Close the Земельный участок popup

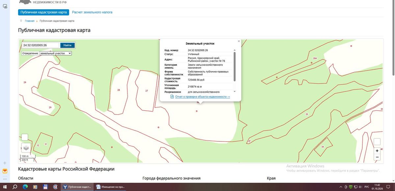(x=239, y=41)
